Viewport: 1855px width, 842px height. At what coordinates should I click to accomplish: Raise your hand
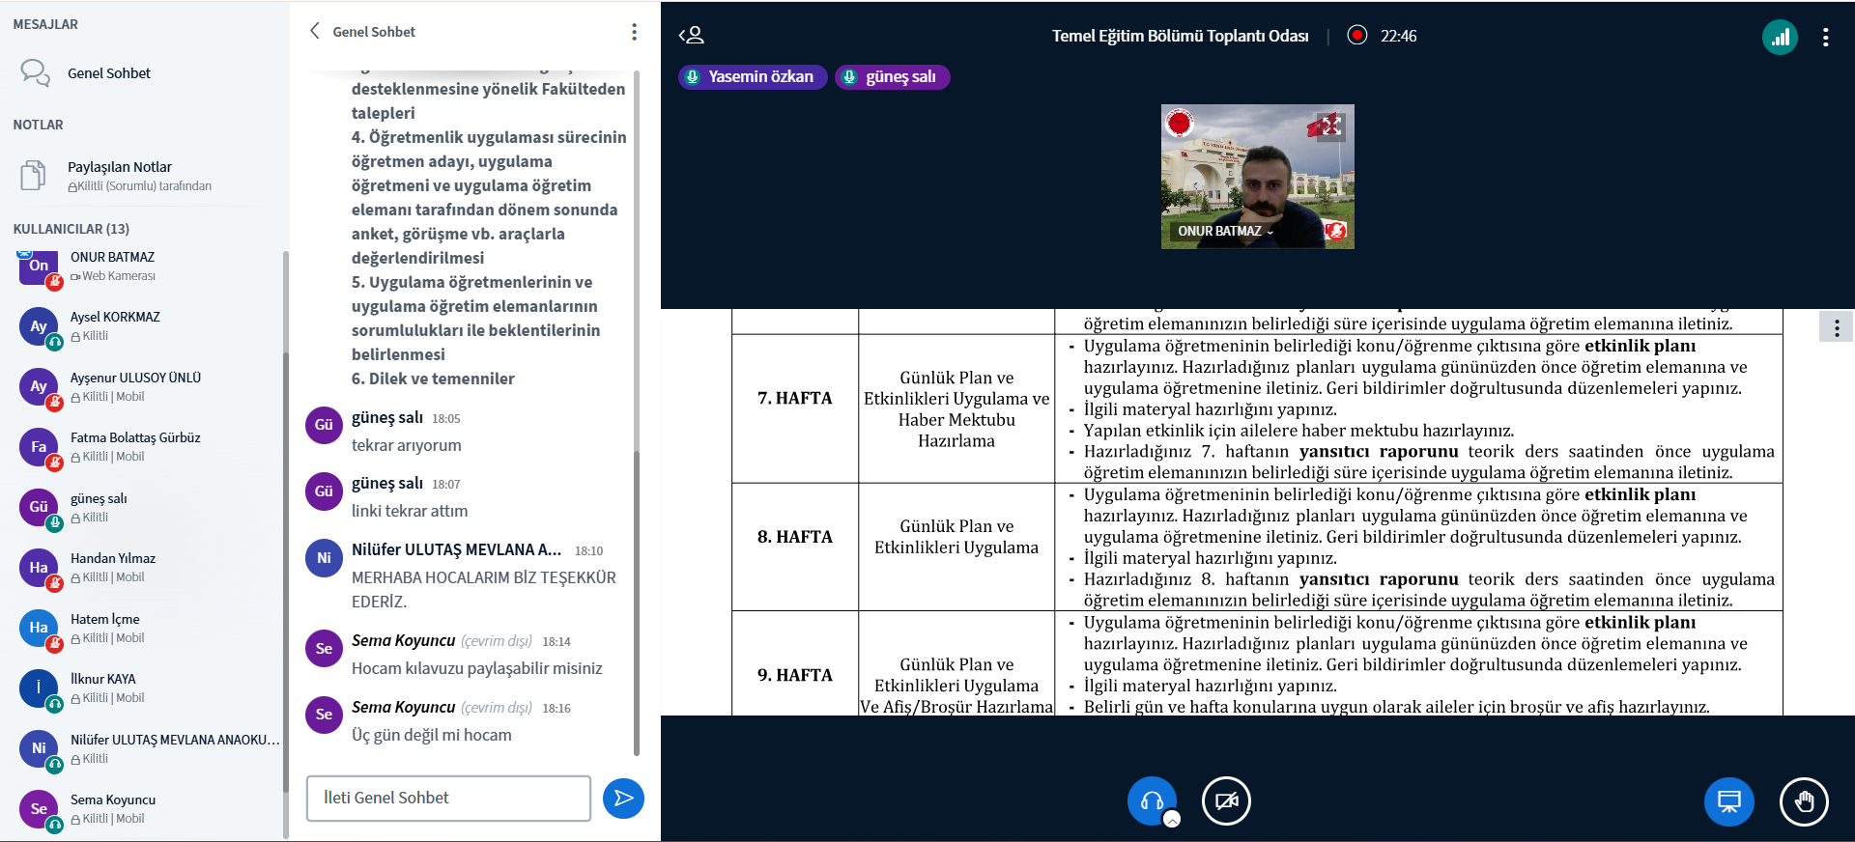[x=1803, y=801]
